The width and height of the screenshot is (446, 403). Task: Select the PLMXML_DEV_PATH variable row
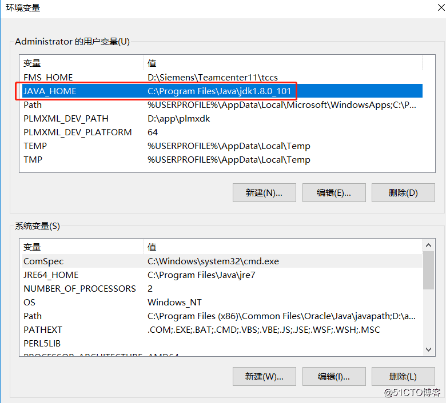222,118
